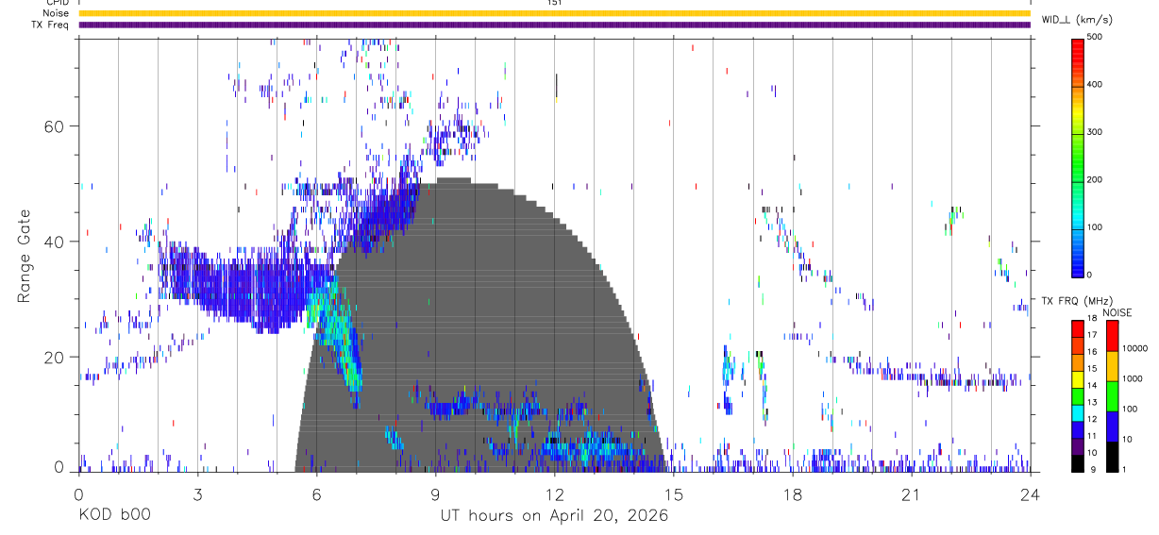Select the 'Noise' row label at top left
Viewport: 1159px width, 535px height.
pos(55,13)
